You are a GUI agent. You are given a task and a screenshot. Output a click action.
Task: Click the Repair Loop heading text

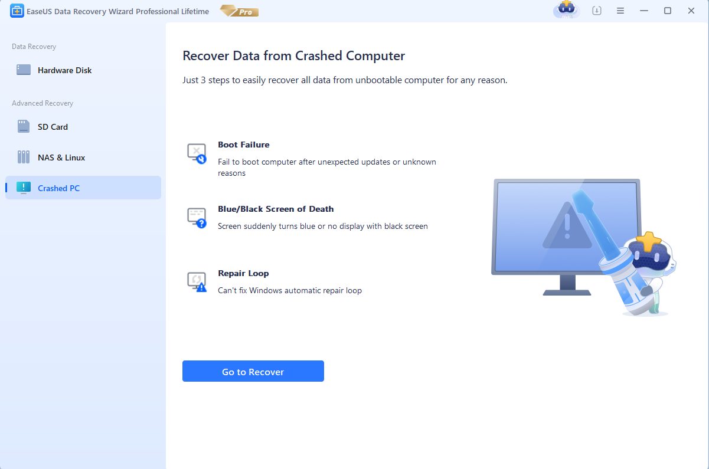pos(243,273)
